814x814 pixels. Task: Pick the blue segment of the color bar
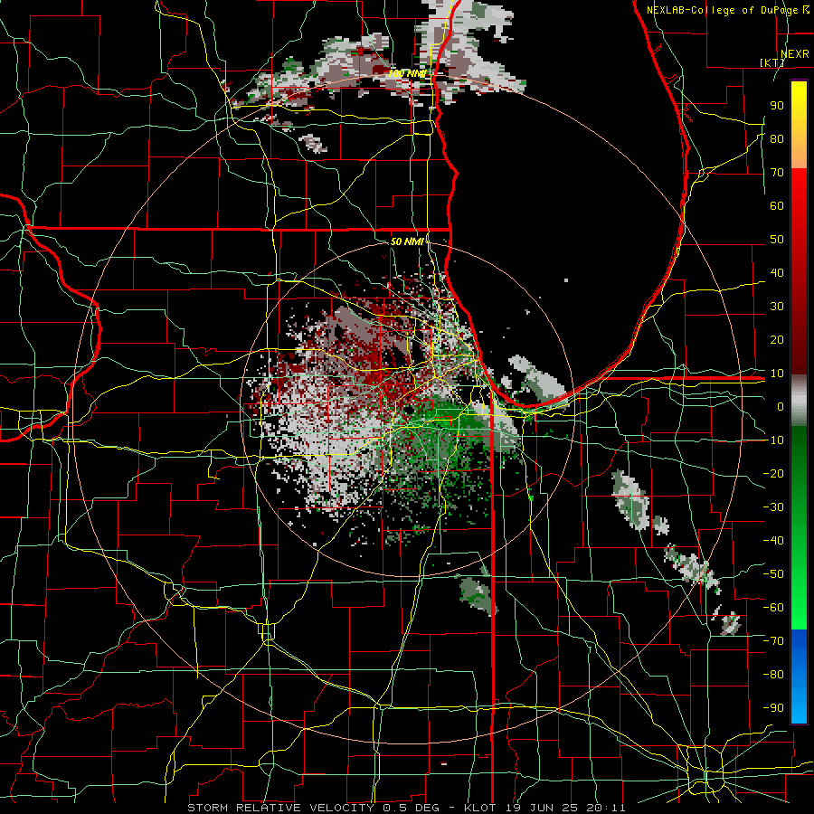tap(799, 676)
